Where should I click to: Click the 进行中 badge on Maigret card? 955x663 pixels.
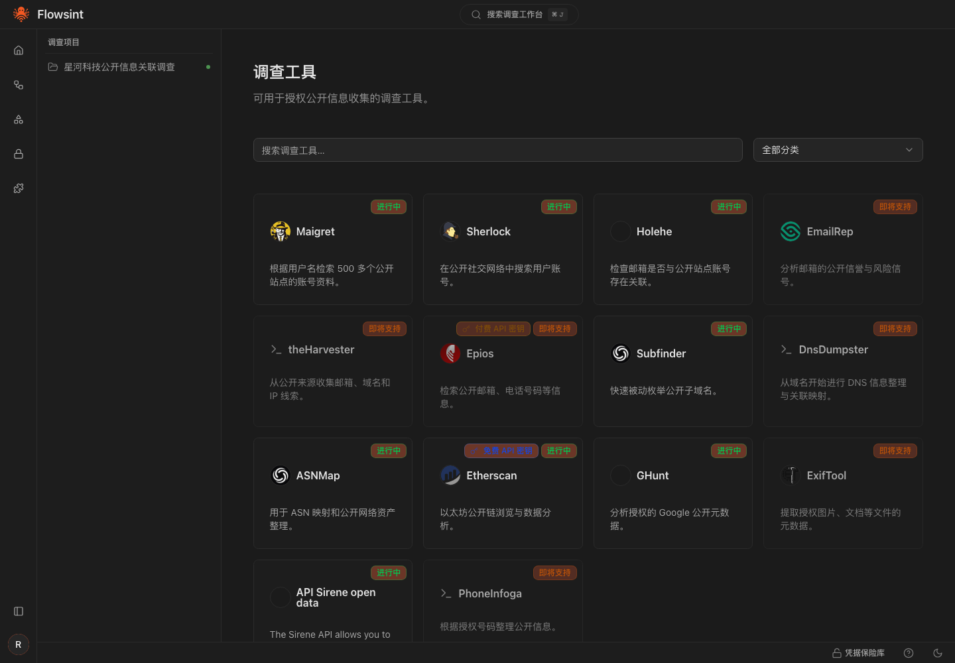[x=389, y=207]
